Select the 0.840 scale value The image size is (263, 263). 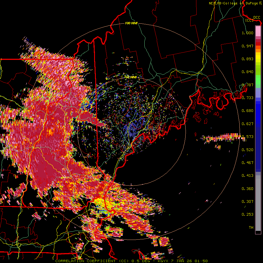(x=248, y=72)
